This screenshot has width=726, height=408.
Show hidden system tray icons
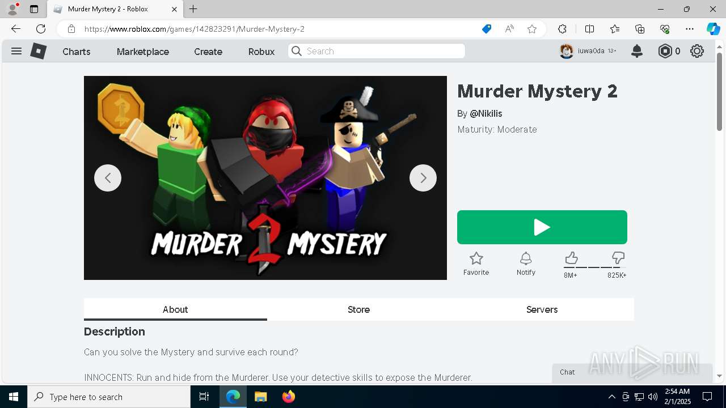click(x=611, y=397)
